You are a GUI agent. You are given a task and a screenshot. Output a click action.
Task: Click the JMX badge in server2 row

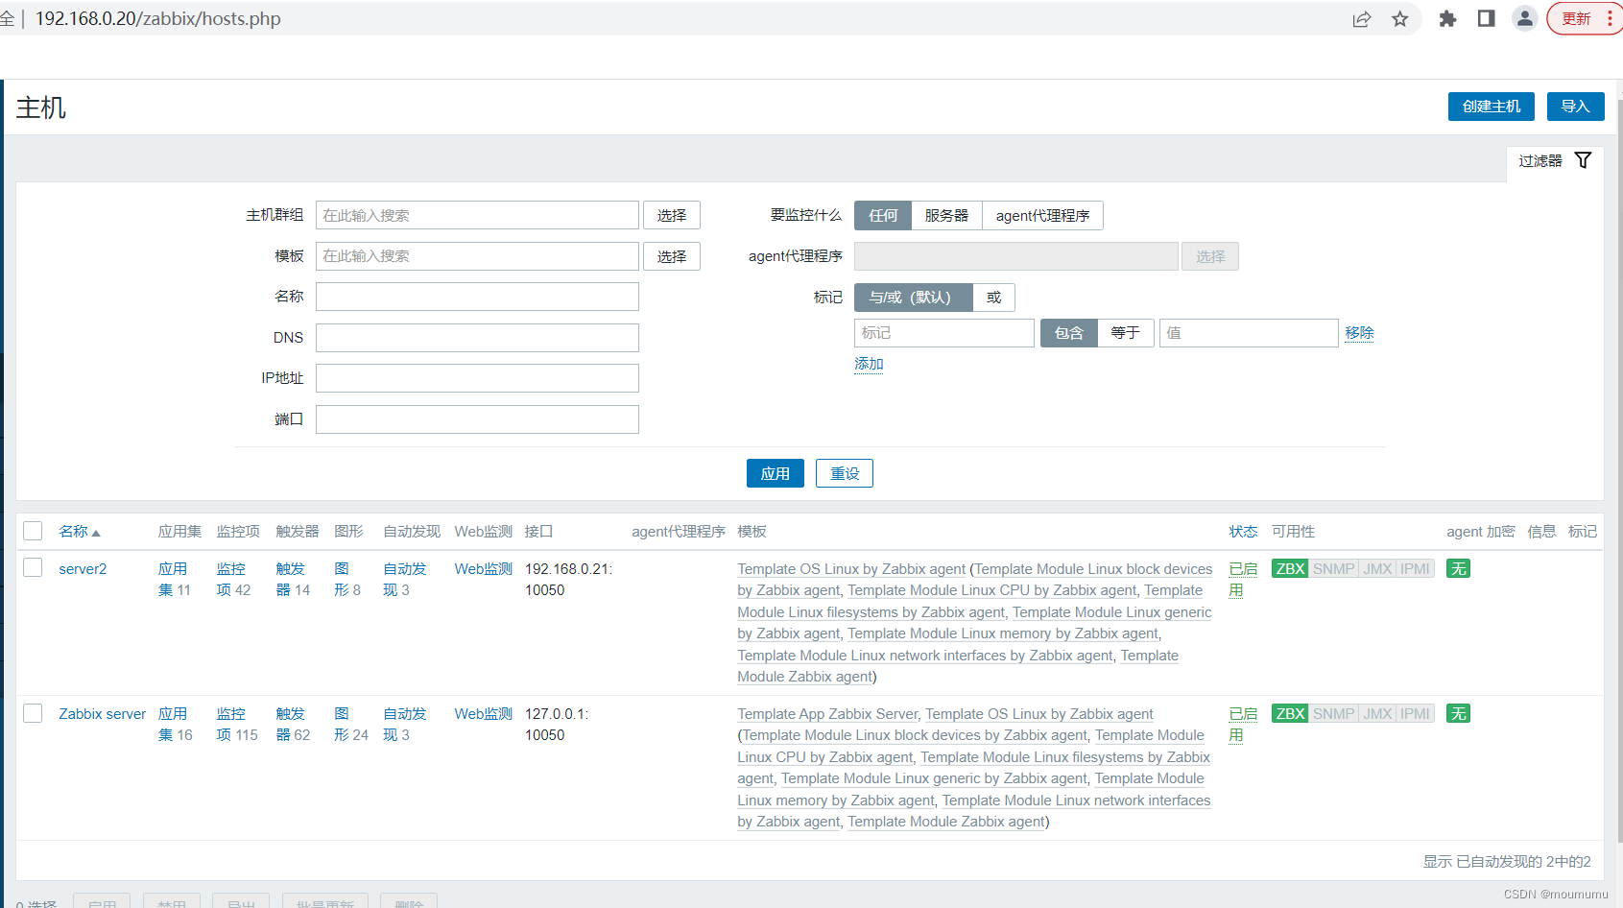click(1377, 568)
